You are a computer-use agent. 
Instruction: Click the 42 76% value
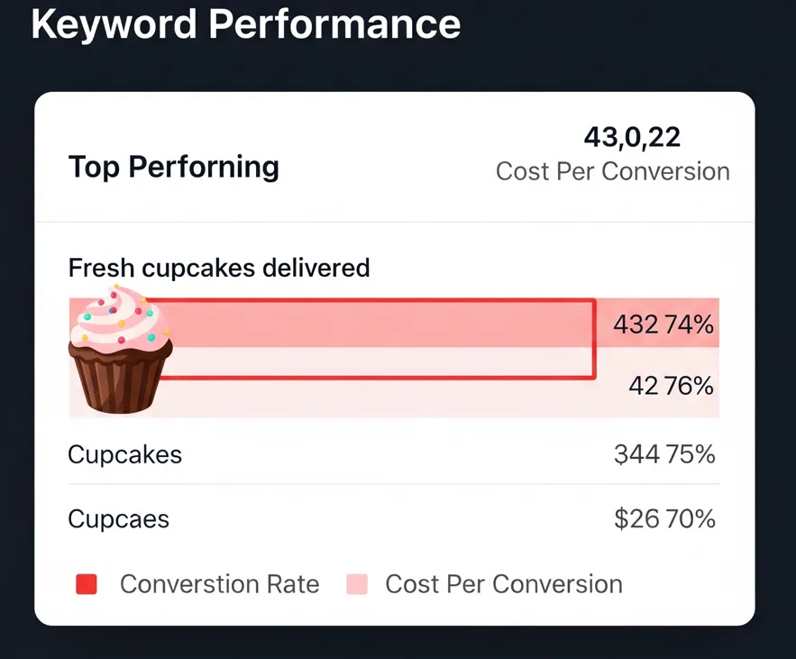[671, 387]
